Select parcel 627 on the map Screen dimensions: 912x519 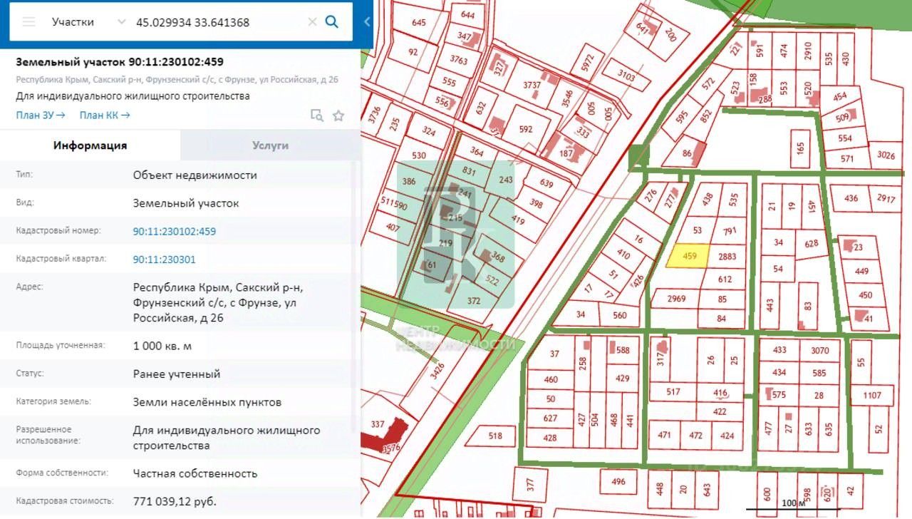click(x=550, y=418)
